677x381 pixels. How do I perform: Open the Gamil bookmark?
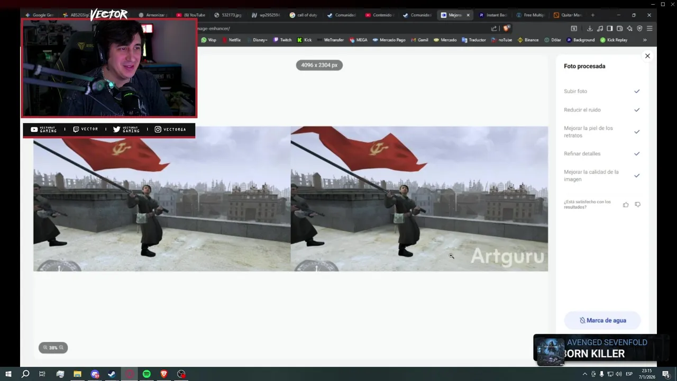point(419,40)
